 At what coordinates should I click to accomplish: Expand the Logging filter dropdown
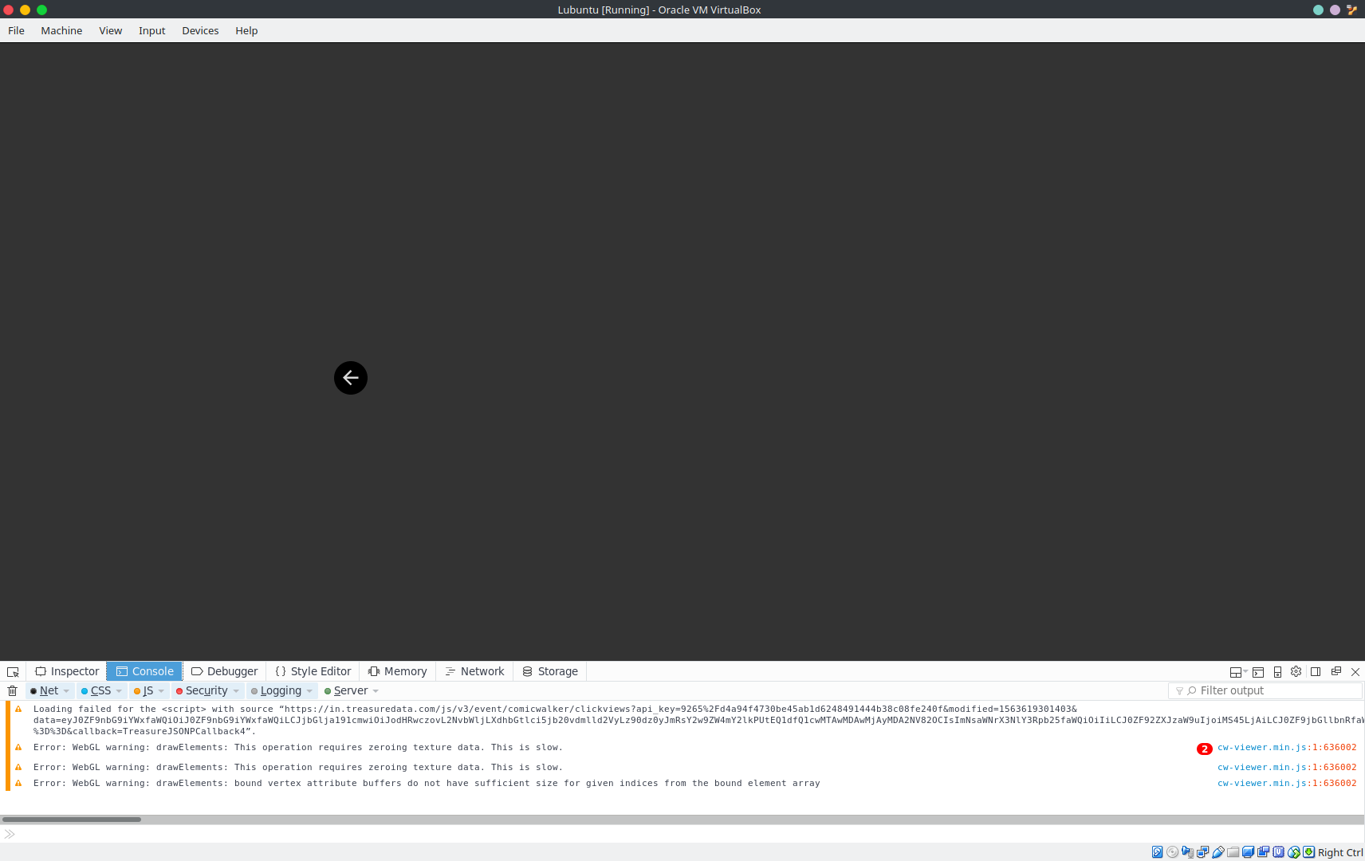click(x=310, y=690)
